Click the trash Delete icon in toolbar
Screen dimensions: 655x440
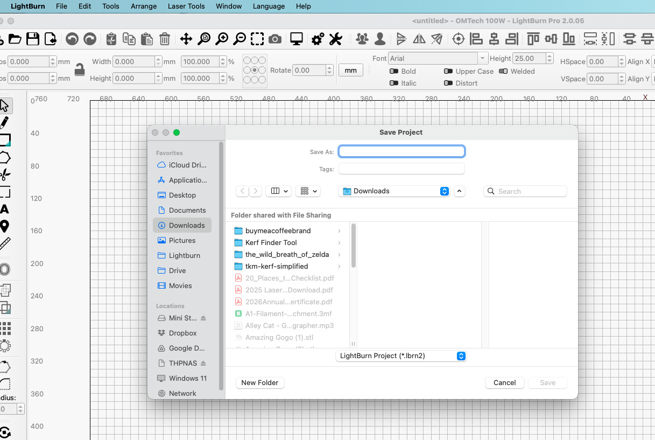pyautogui.click(x=165, y=39)
